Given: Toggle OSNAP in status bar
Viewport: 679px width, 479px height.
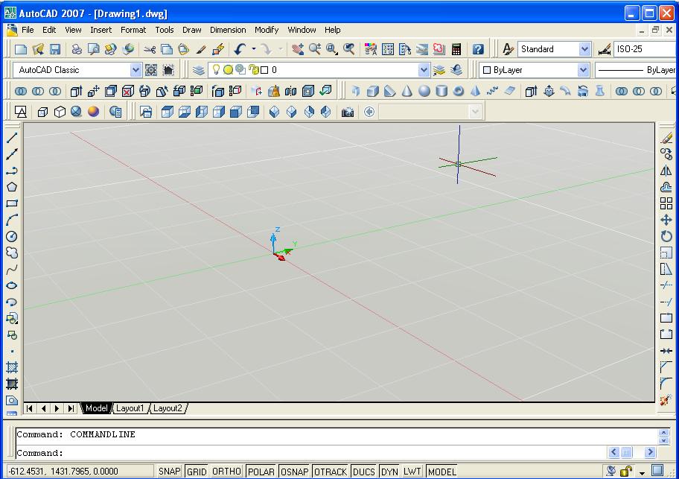Looking at the screenshot, I should [x=295, y=472].
